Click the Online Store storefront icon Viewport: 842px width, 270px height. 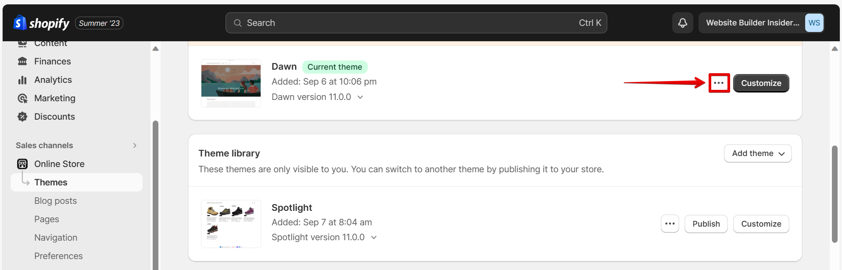[22, 164]
